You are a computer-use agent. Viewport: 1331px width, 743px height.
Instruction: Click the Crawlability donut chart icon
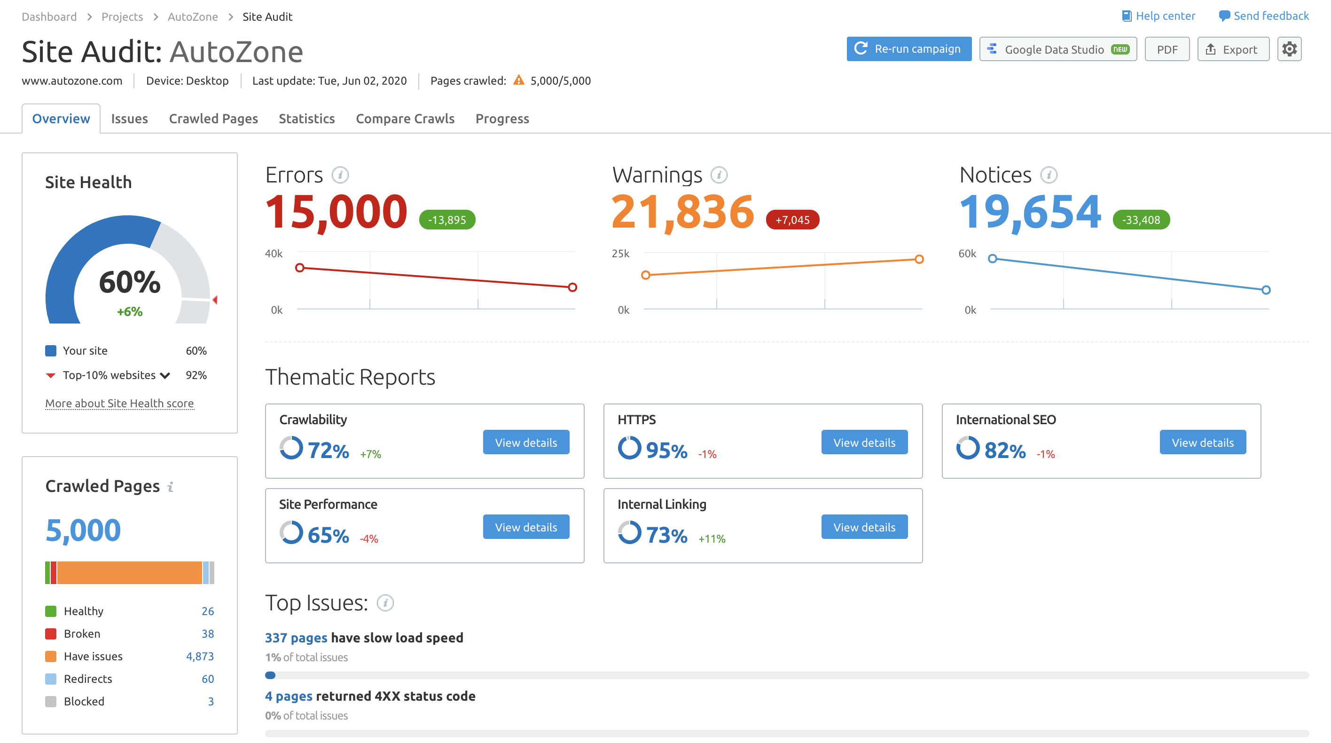pos(291,448)
